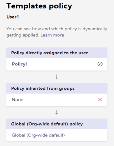
Task: Open the Learn more link
Action: tap(52, 35)
